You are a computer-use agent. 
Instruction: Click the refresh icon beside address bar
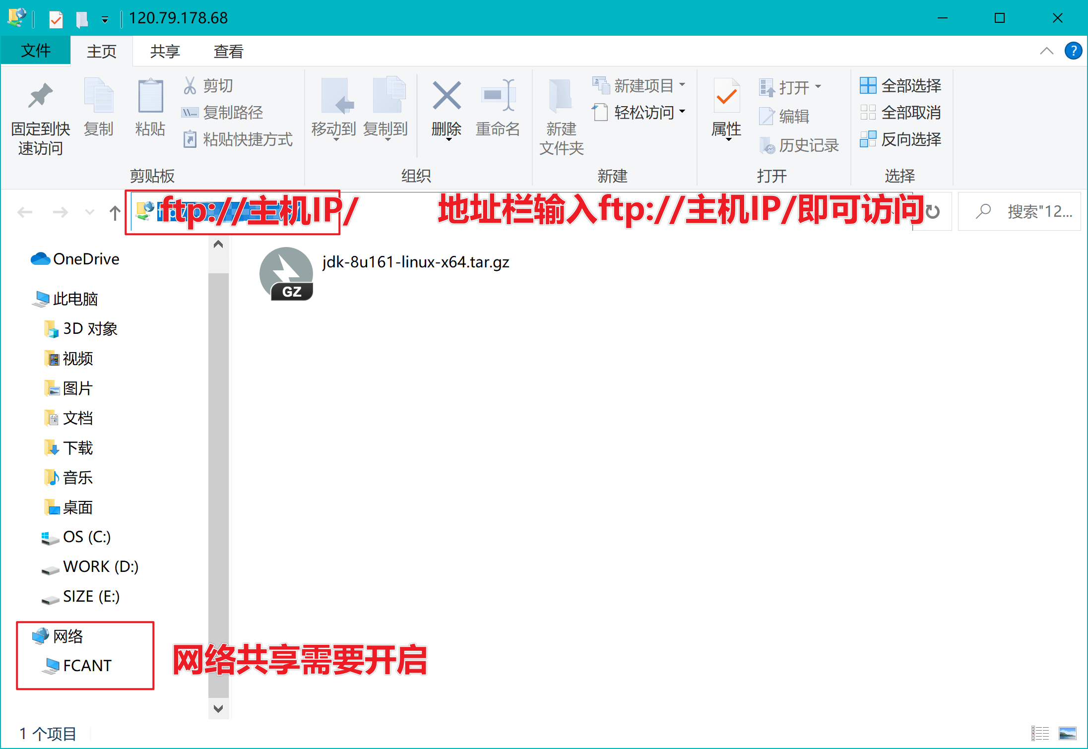tap(933, 212)
